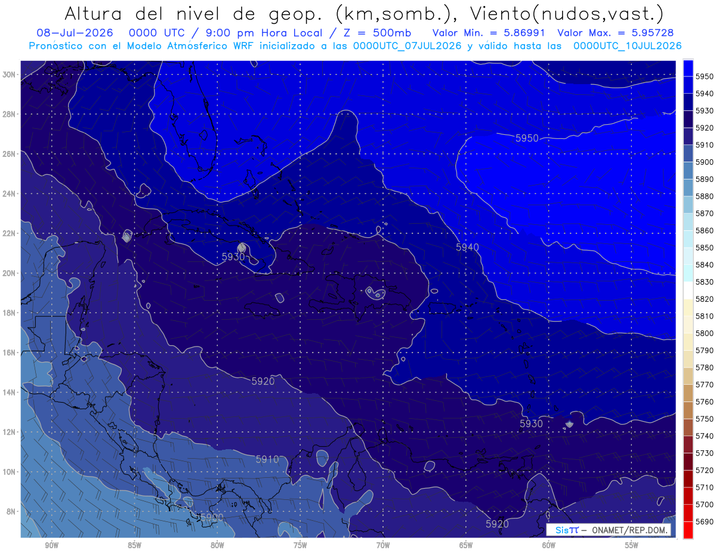Screen dimensions: 716x553
Task: Click the ONAMET/REP.DOM. logo box
Action: pyautogui.click(x=608, y=530)
